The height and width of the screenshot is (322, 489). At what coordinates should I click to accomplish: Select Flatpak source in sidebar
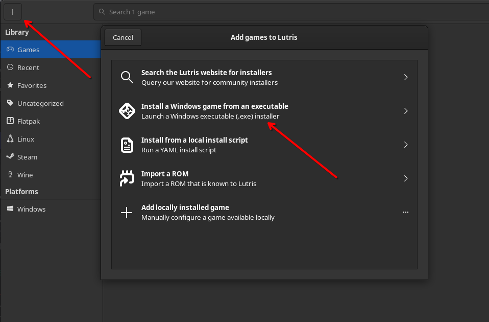(51, 121)
